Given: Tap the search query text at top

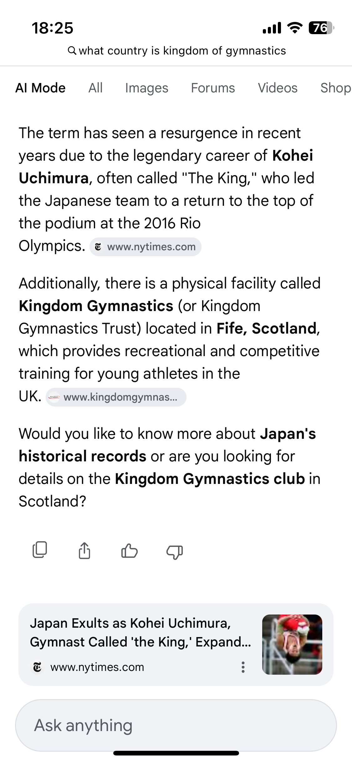Looking at the screenshot, I should pos(182,51).
